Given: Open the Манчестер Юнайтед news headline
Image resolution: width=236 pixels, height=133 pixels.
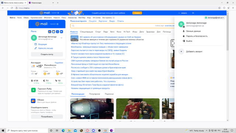Looking at the screenshot, I should pos(101,44).
